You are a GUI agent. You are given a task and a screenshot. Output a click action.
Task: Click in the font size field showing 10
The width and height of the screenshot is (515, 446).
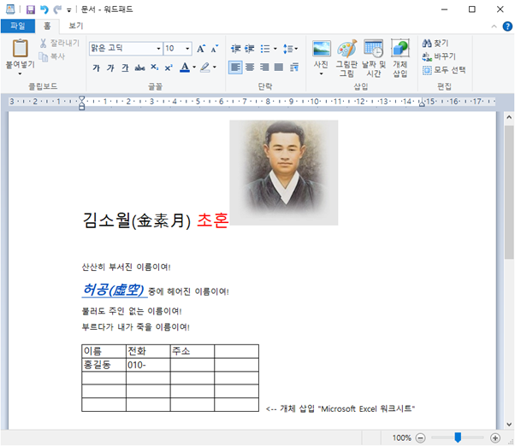pos(174,49)
